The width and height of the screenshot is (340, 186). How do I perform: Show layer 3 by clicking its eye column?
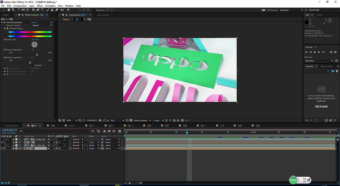[x=2, y=145]
